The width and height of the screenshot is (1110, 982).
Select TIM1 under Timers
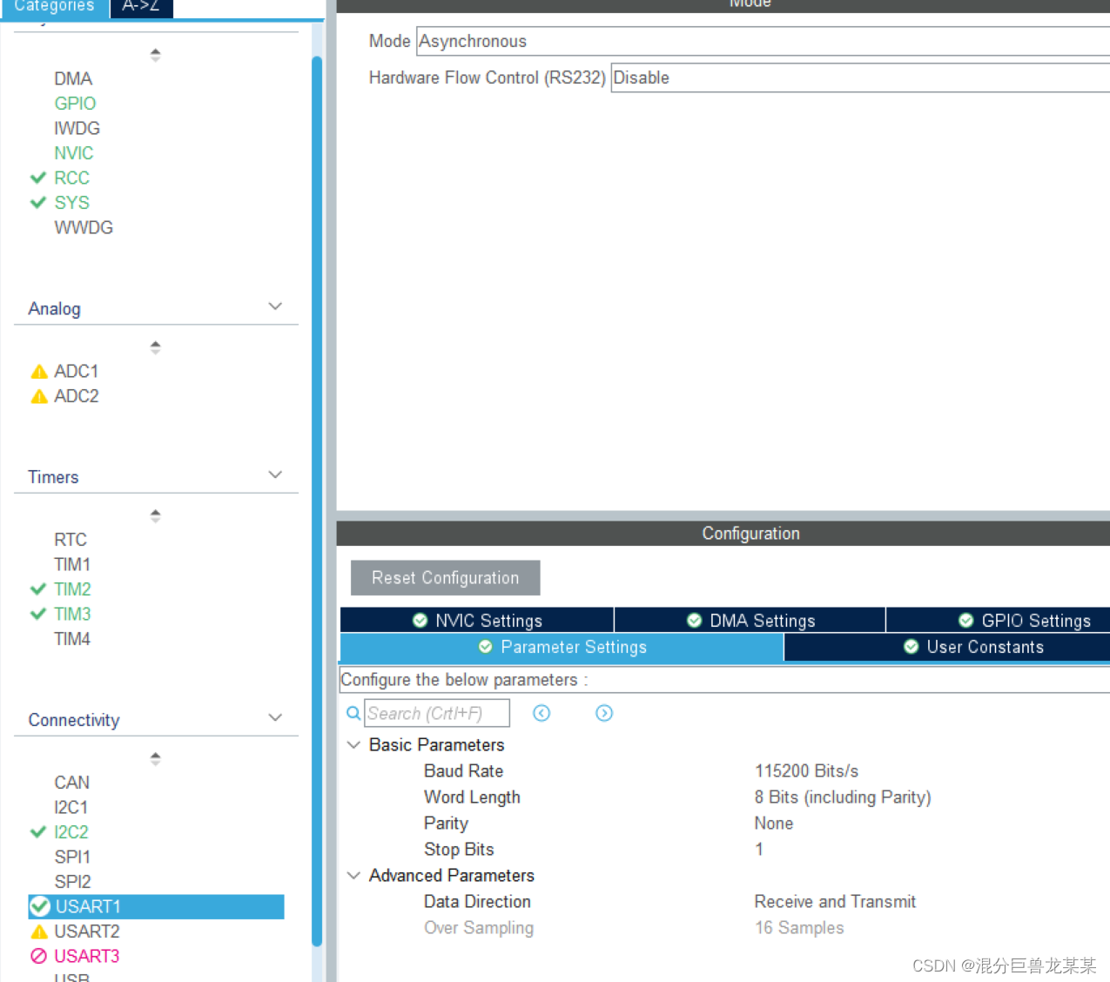tap(72, 564)
